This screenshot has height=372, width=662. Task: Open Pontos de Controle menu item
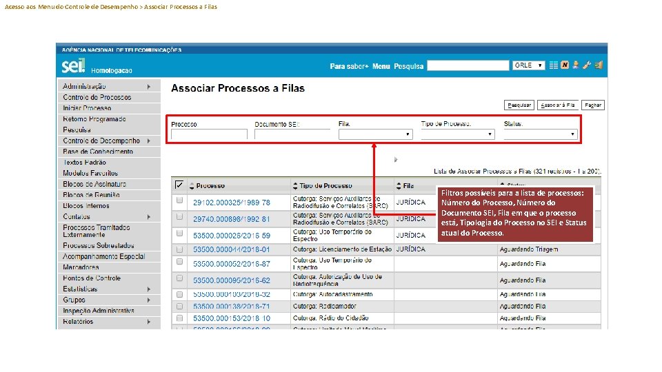click(109, 278)
